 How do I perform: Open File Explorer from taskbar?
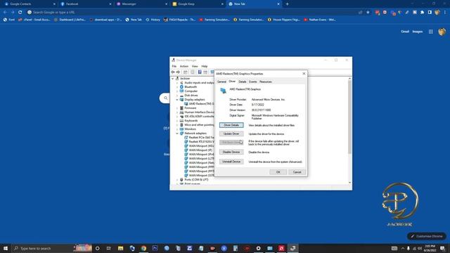pos(120,248)
